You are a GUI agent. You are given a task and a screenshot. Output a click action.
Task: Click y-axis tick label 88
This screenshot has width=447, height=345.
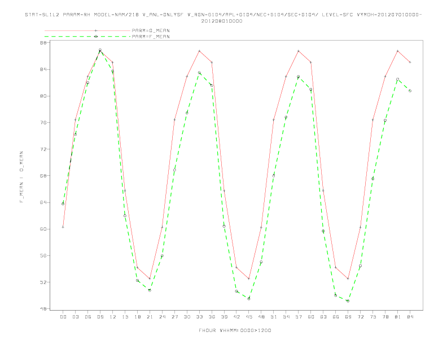pyautogui.click(x=43, y=43)
